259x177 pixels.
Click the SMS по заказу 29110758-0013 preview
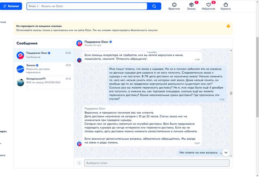[43, 82]
